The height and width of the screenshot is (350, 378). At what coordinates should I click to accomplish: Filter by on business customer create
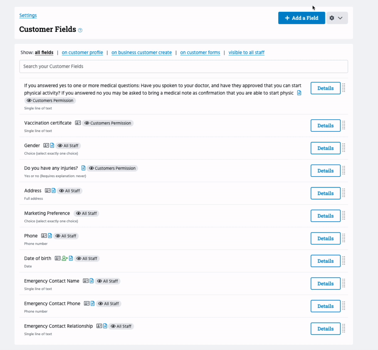141,53
